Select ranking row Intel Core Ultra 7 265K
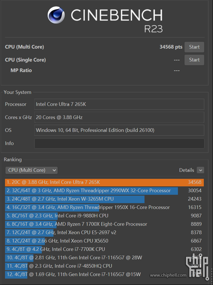213x285 pixels. click(104, 182)
